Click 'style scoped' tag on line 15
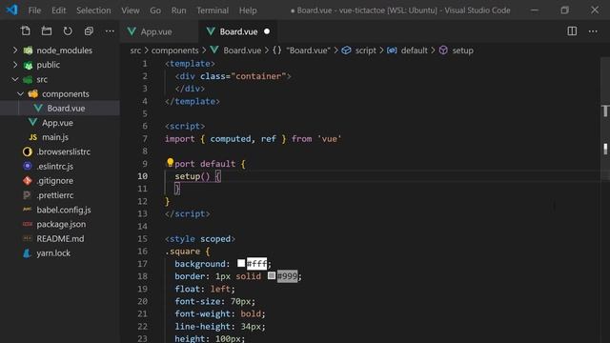610x343 pixels. pos(200,239)
